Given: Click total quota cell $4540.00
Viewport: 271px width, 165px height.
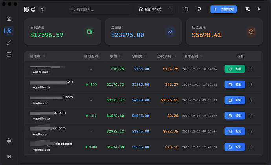Looking at the screenshot, I should [x=141, y=100].
